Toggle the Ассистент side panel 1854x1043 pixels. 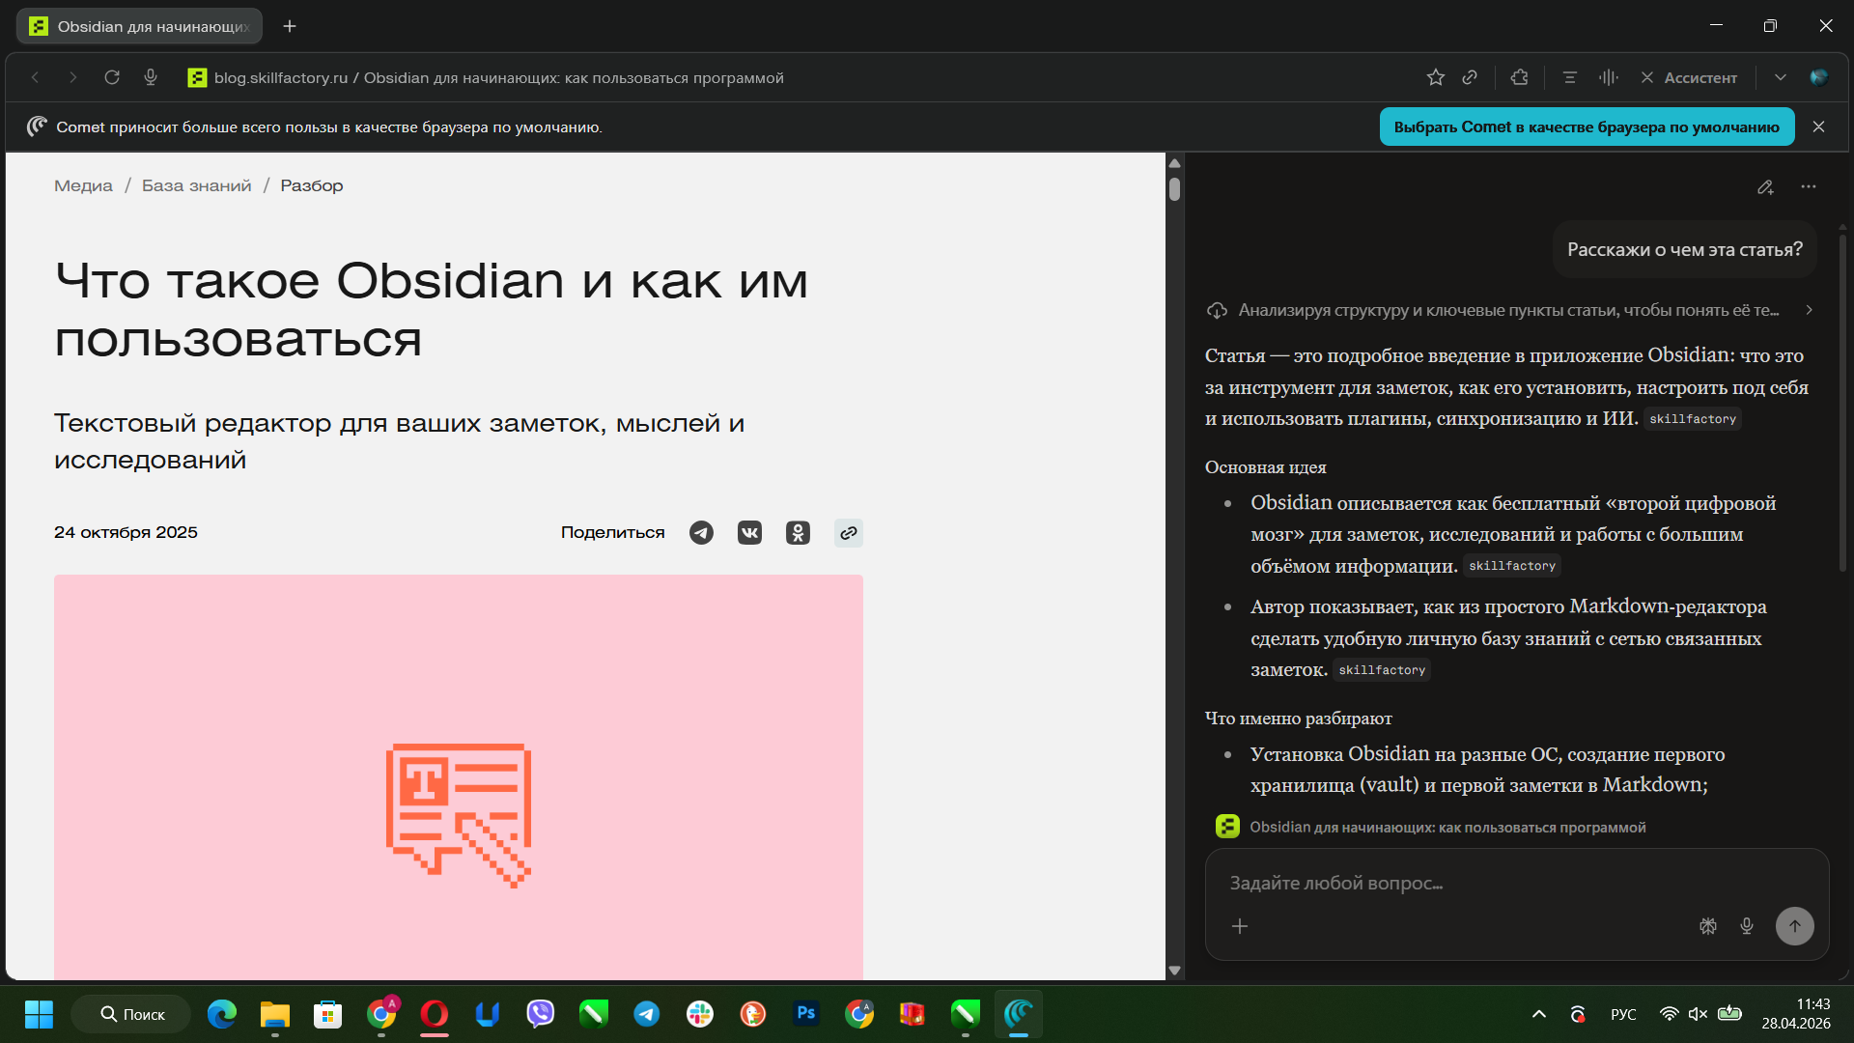[1689, 77]
